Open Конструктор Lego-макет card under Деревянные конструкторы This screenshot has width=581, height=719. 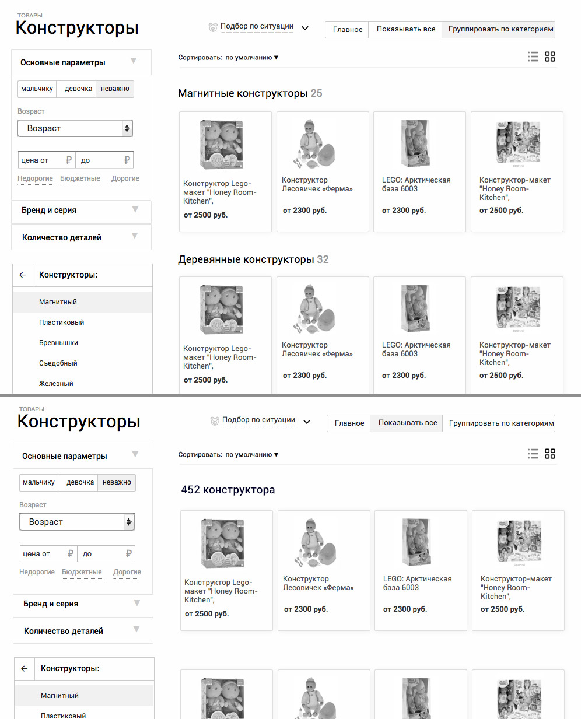click(225, 335)
